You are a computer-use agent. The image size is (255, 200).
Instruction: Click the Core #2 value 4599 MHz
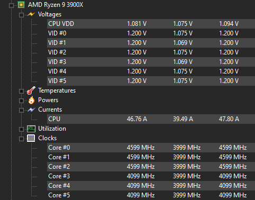141,167
